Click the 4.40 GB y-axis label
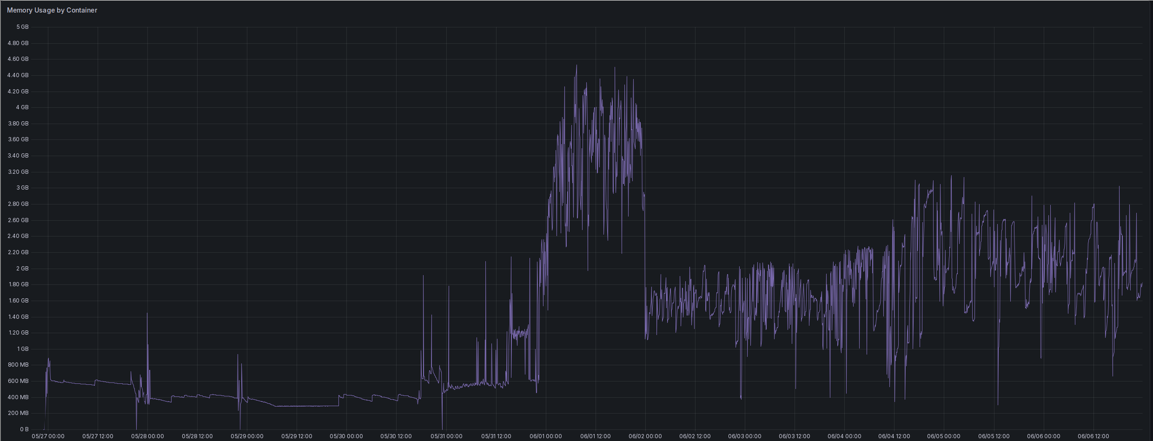Screen dimensions: 1153x441 point(18,75)
